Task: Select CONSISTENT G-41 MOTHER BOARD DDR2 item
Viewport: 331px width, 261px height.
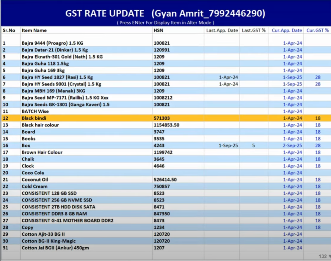Action: pyautogui.click(x=67, y=221)
